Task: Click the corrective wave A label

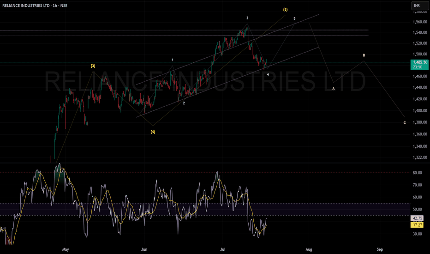Action: [334, 89]
